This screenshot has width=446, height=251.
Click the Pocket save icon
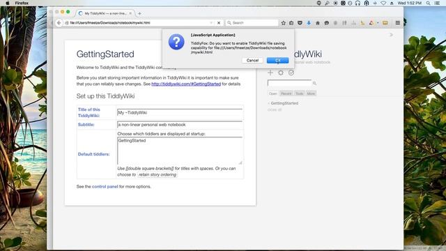click(x=300, y=23)
